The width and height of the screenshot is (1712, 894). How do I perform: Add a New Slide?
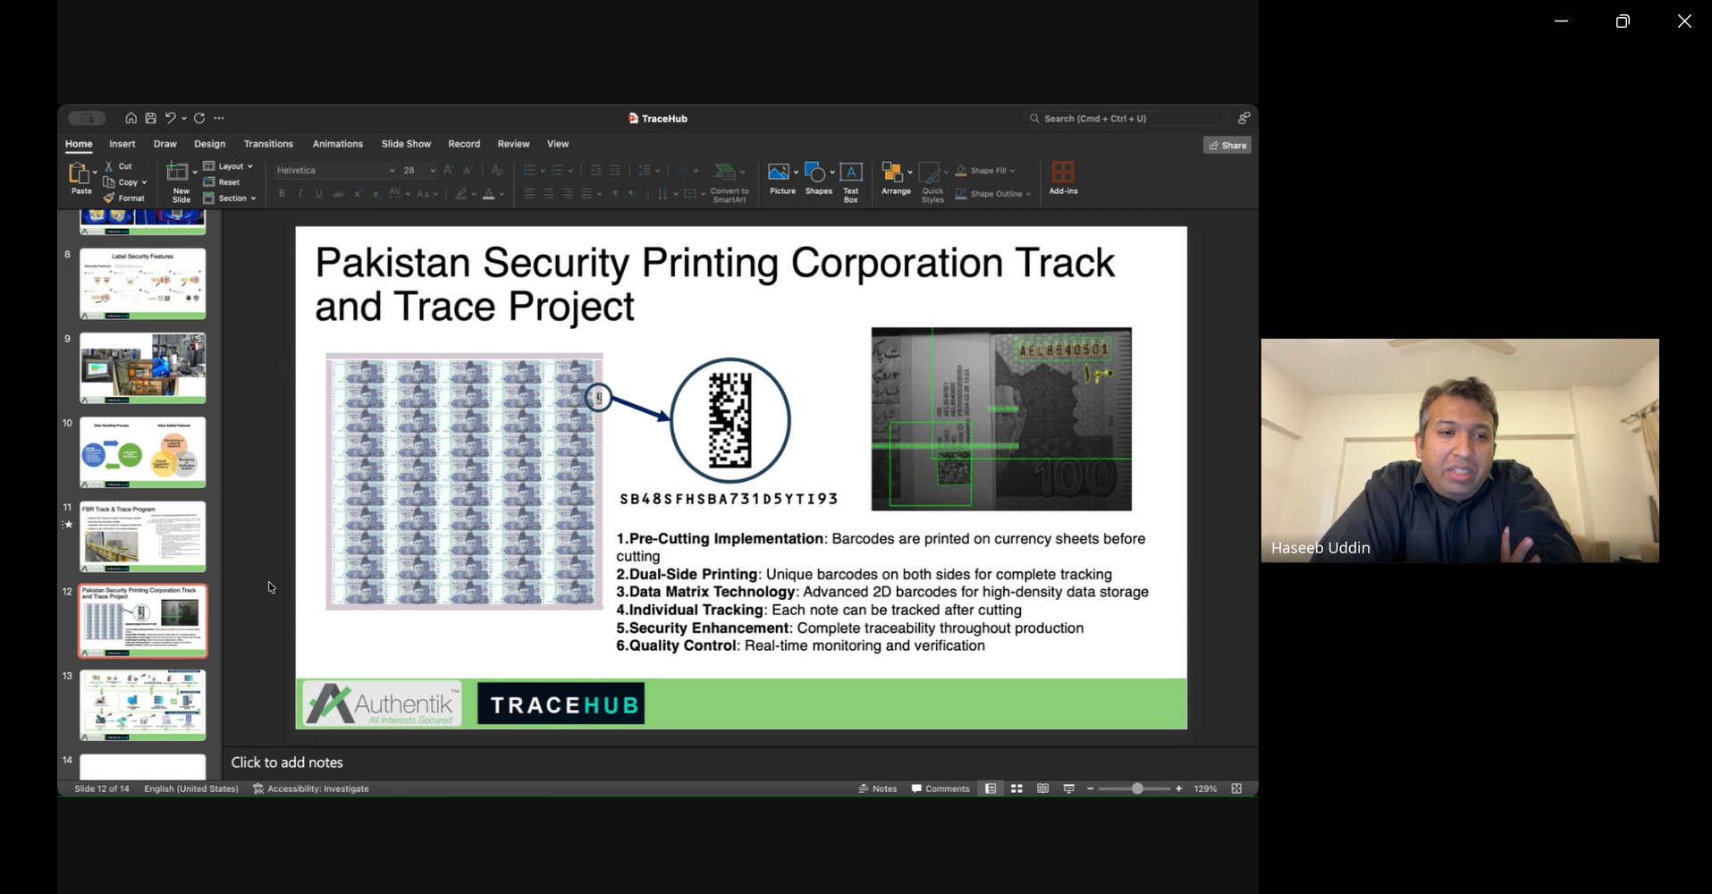pyautogui.click(x=178, y=182)
